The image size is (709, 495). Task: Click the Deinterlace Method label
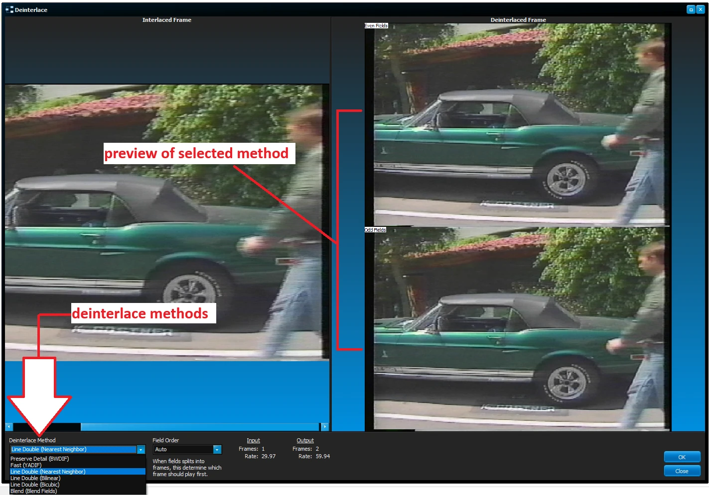coord(32,440)
